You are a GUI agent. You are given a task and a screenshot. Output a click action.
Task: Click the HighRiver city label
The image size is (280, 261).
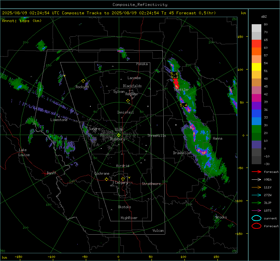click(129, 218)
